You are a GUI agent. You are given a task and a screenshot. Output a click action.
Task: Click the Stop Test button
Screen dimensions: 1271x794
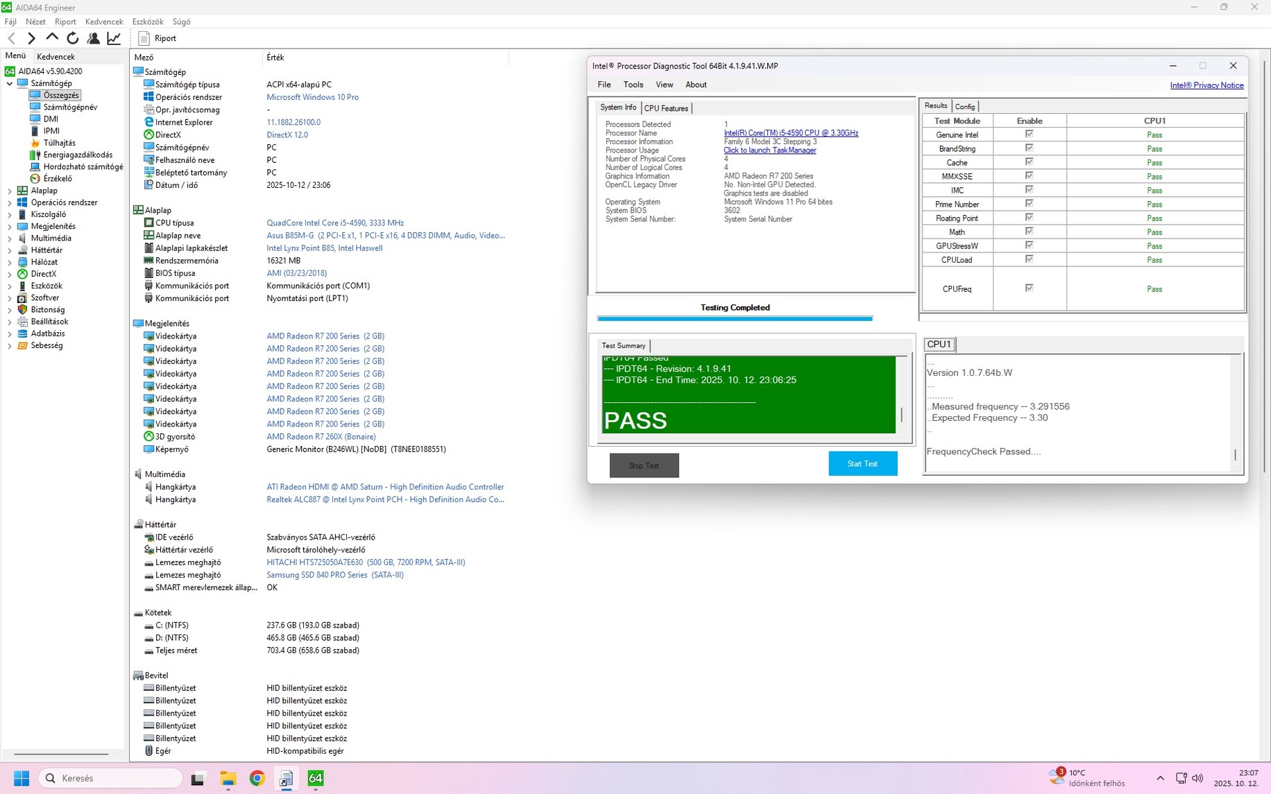point(644,465)
